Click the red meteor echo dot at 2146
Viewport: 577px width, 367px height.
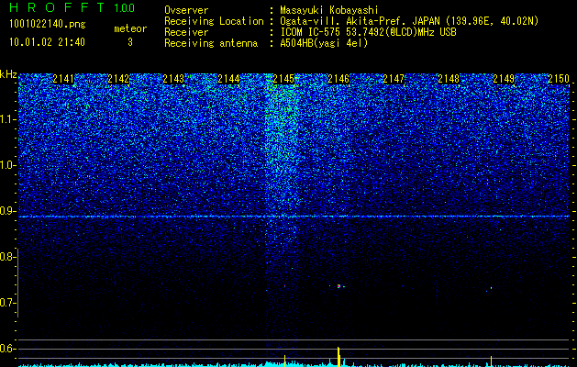[338, 286]
